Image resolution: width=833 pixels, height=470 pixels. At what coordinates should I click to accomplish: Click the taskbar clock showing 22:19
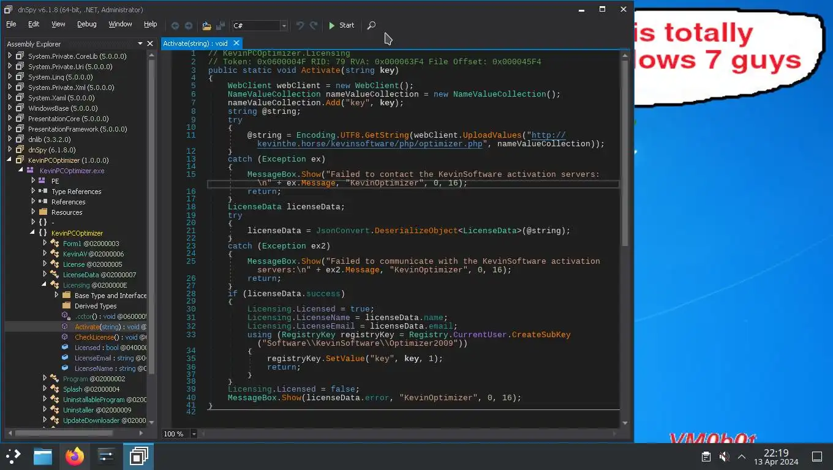tap(776, 457)
